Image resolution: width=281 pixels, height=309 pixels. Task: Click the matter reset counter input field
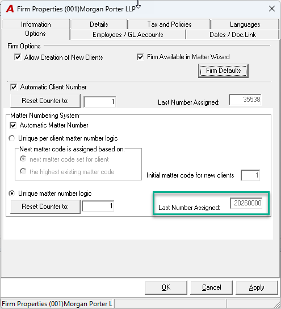click(98, 206)
